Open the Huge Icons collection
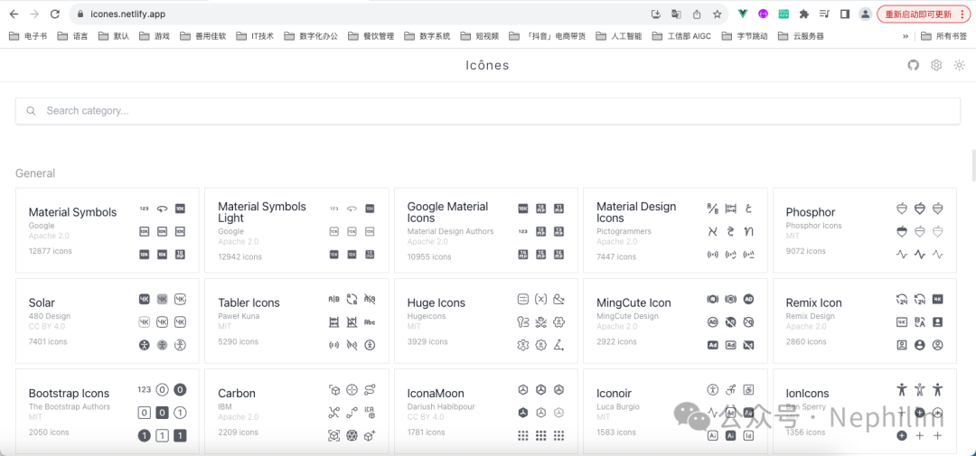This screenshot has width=976, height=456. pos(486,321)
